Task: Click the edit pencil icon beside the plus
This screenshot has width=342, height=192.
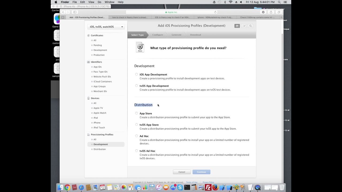Action: 244,26
